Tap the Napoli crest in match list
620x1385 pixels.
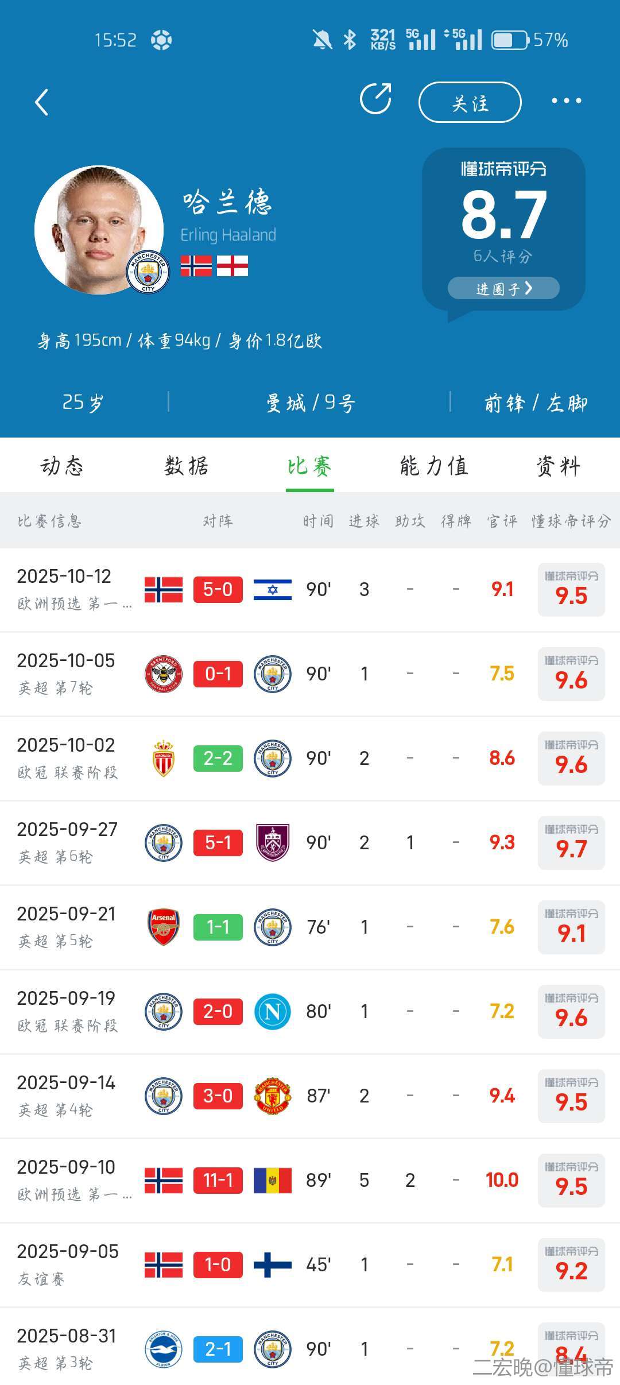coord(273,1011)
